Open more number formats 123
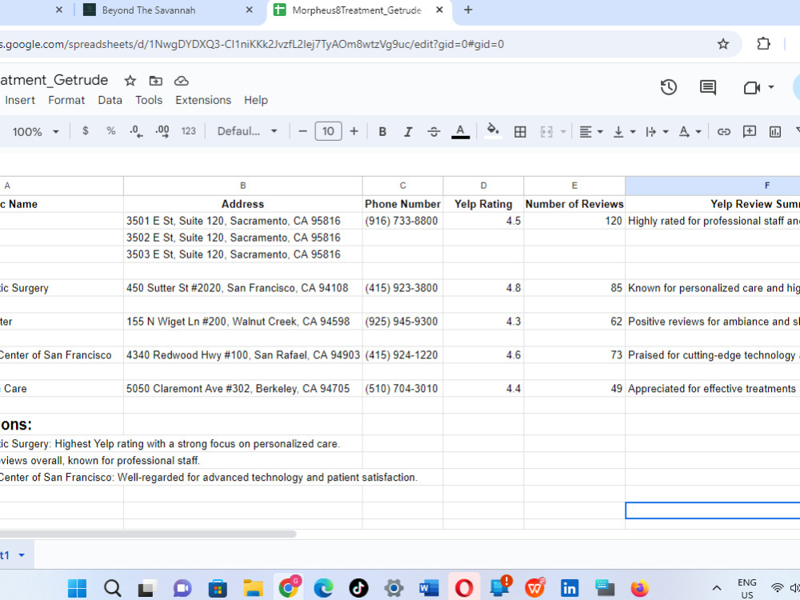The width and height of the screenshot is (800, 600). [188, 131]
